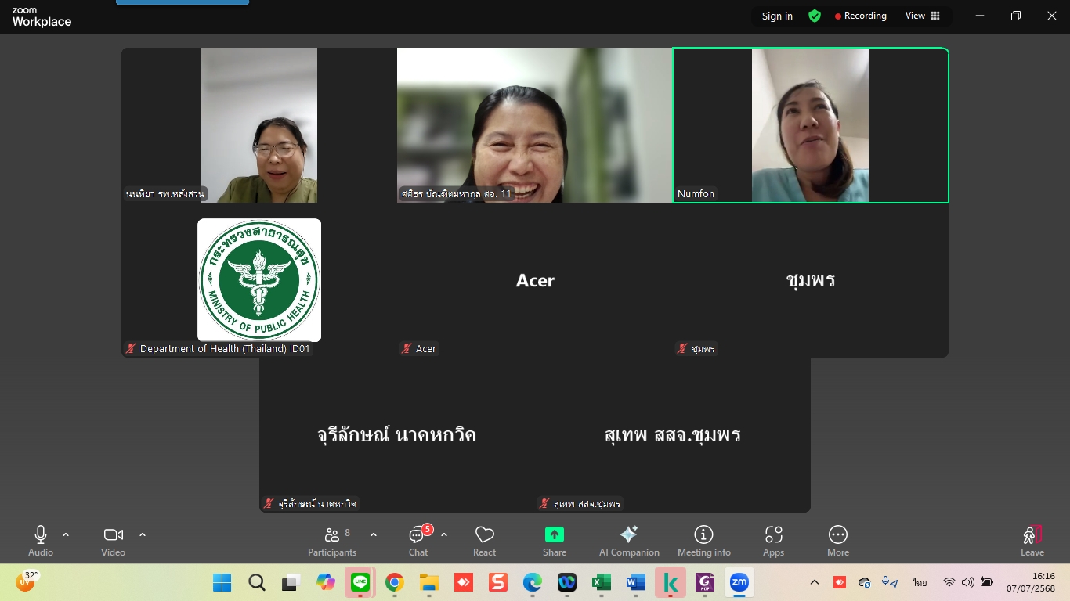Select Numfon's video tile
The image size is (1070, 601).
coord(810,125)
